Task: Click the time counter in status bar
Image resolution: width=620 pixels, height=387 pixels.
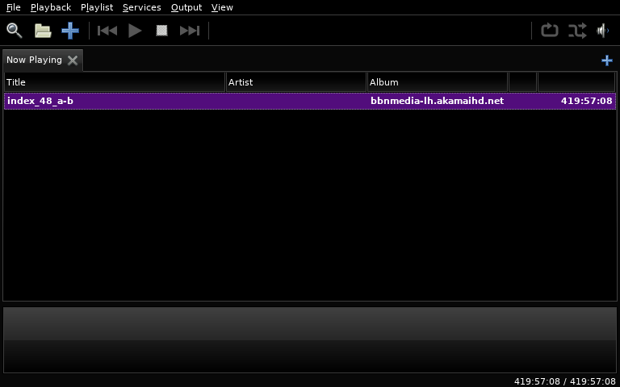Action: point(564,381)
